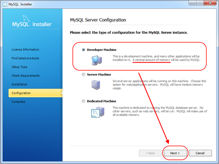The width and height of the screenshot is (219, 164).
Task: Select the highlighted Configuration step
Action: 35,93
